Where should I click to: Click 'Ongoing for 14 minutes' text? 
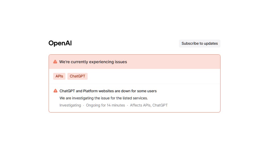coord(106,105)
